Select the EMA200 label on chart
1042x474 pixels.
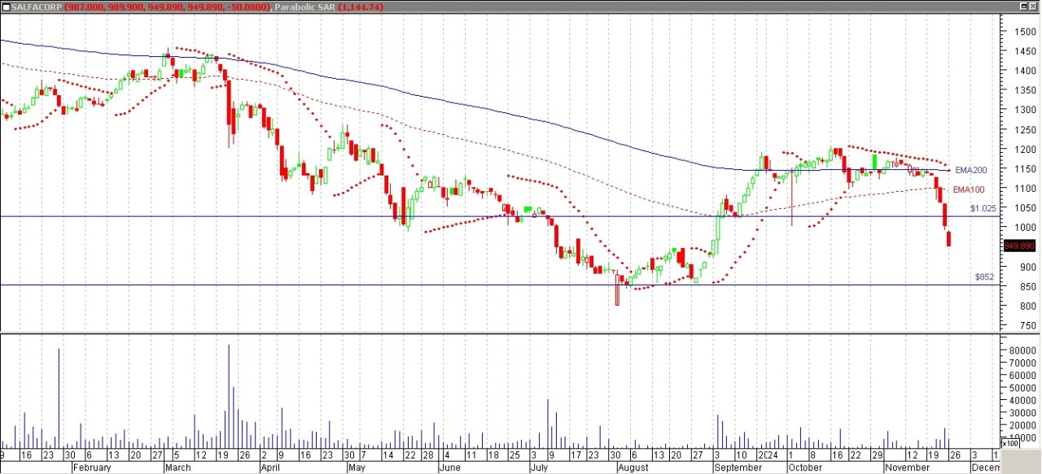[970, 170]
